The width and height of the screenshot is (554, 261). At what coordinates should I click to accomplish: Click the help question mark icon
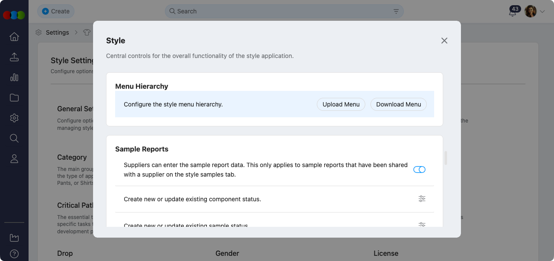coord(14,254)
